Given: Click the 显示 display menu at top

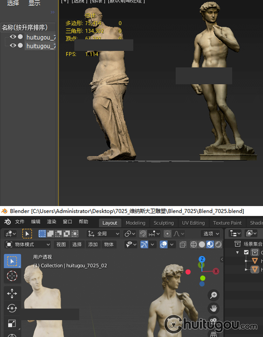Looking at the screenshot, I should (x=34, y=3).
